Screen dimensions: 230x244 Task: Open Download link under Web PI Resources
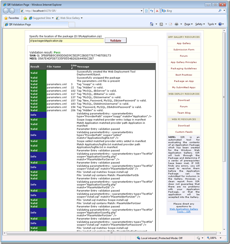click(x=184, y=126)
